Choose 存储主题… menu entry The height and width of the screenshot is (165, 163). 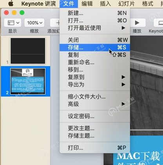coord(95,136)
